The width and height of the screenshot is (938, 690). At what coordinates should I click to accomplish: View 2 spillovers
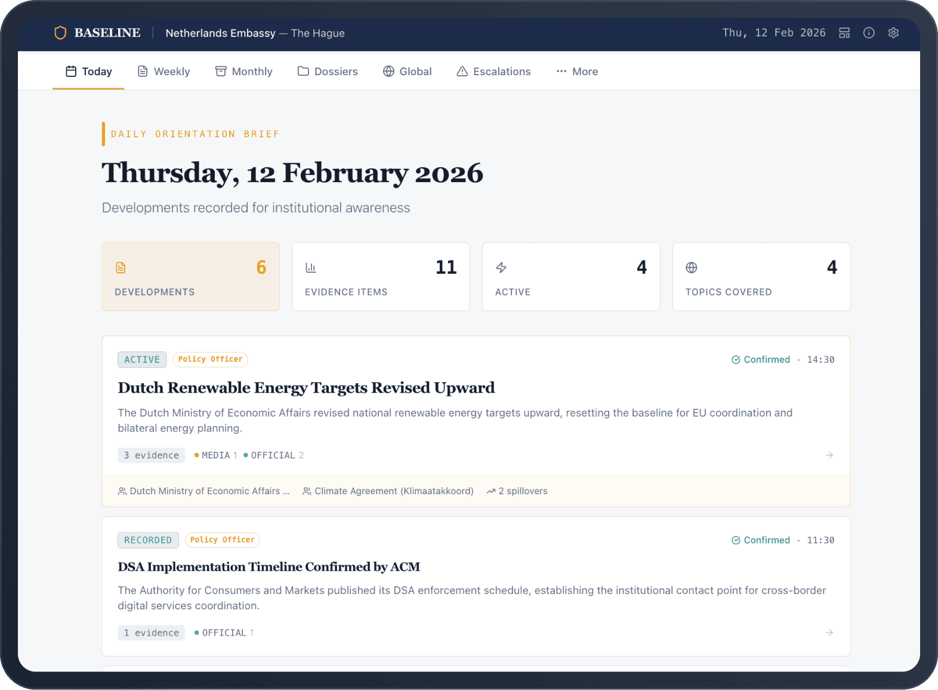[517, 491]
